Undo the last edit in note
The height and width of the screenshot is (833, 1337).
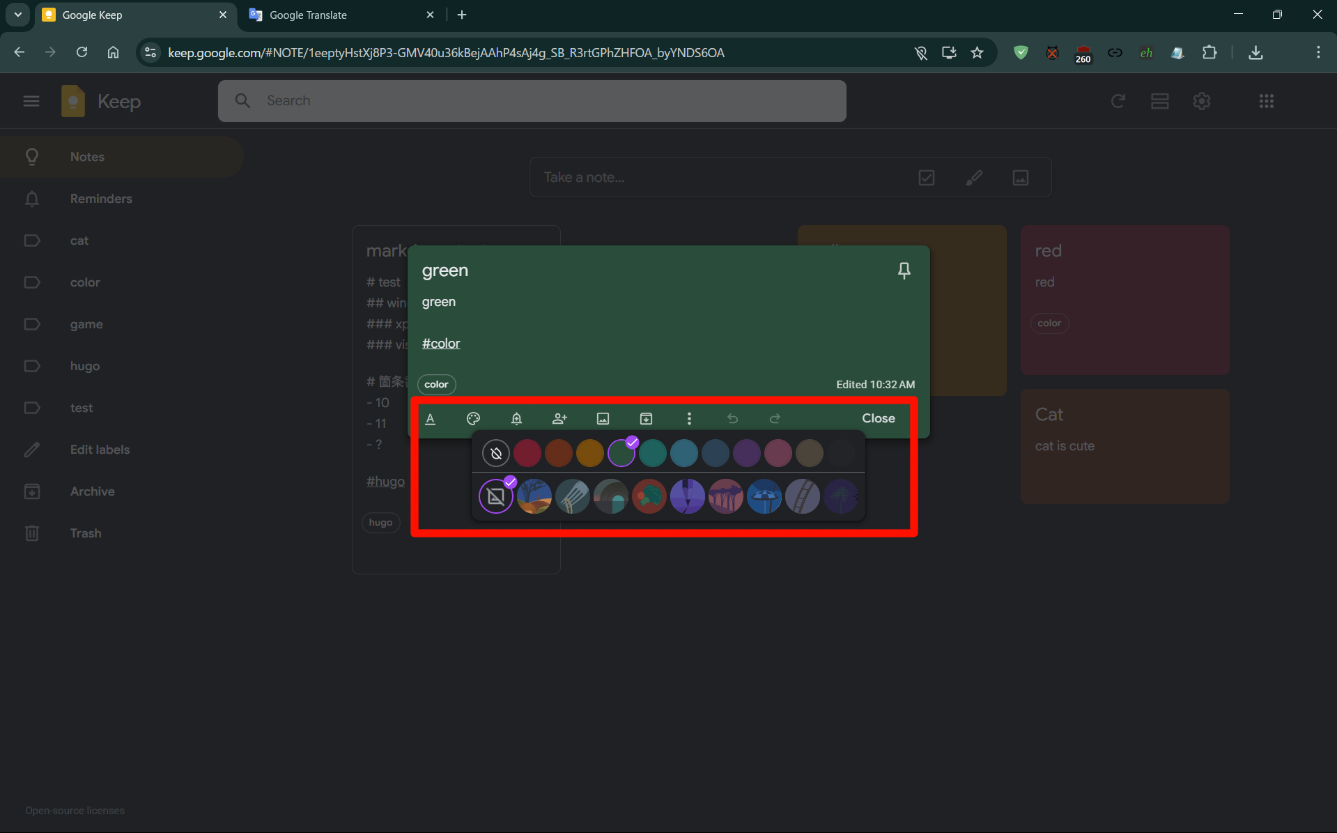[x=732, y=418]
